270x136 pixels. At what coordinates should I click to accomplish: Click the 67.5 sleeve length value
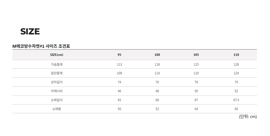coord(236,100)
